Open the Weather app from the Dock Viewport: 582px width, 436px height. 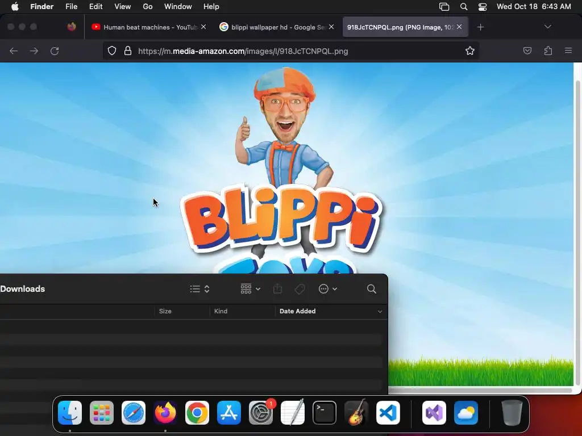pyautogui.click(x=466, y=413)
